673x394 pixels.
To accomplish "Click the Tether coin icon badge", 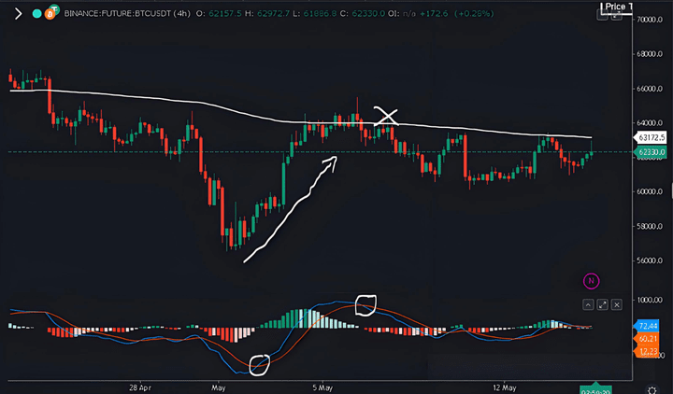I will [x=54, y=9].
